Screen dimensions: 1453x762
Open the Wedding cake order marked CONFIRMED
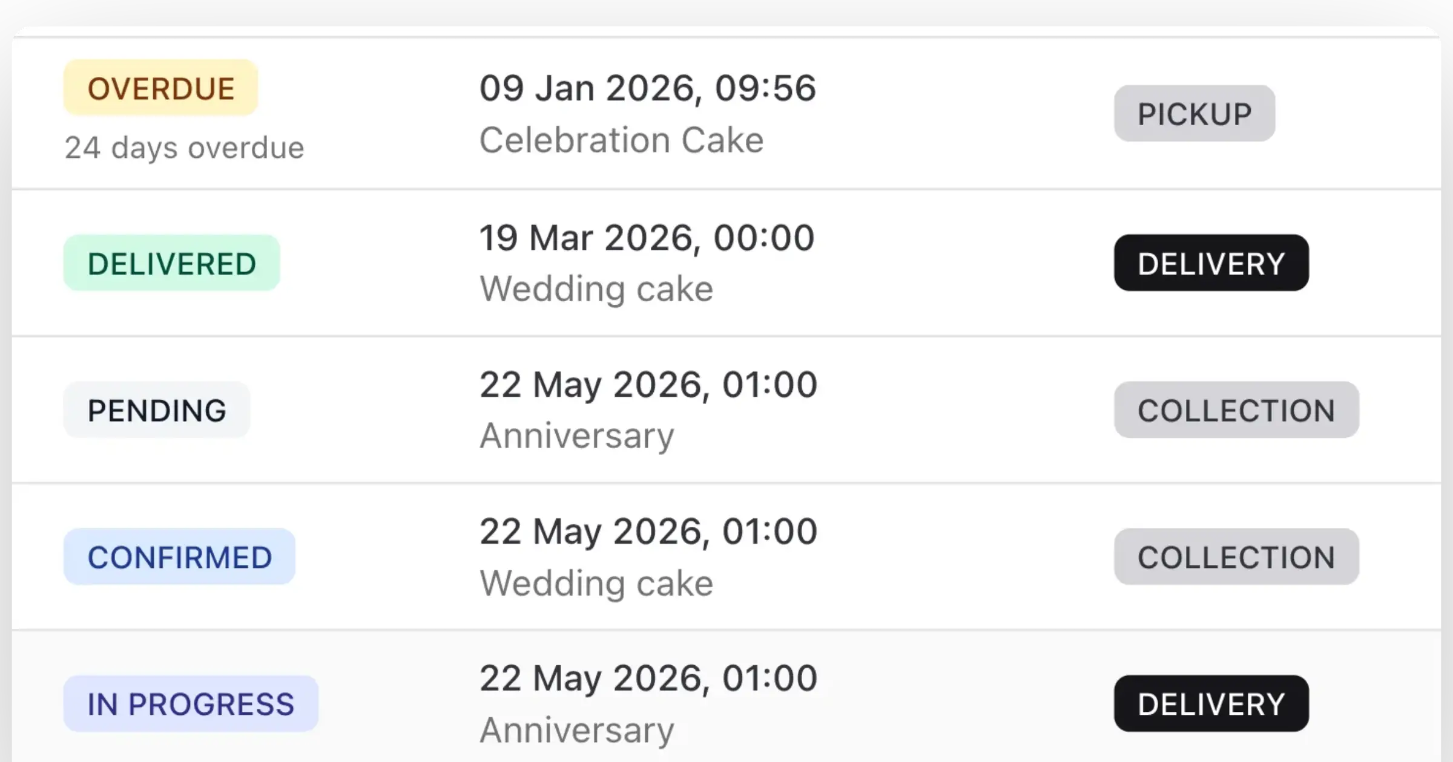[x=596, y=584]
